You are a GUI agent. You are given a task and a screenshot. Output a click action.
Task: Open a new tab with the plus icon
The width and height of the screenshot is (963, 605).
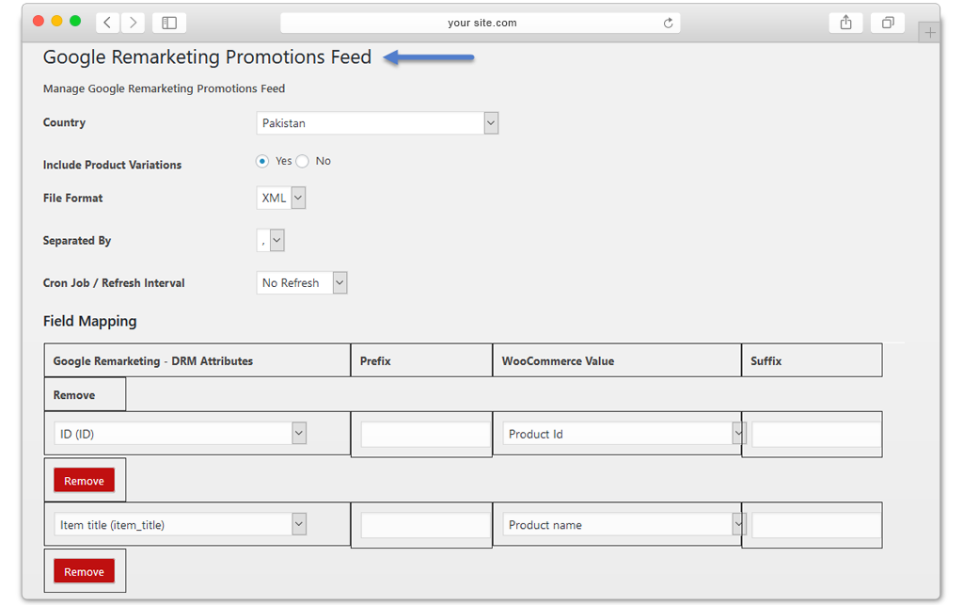pyautogui.click(x=930, y=33)
